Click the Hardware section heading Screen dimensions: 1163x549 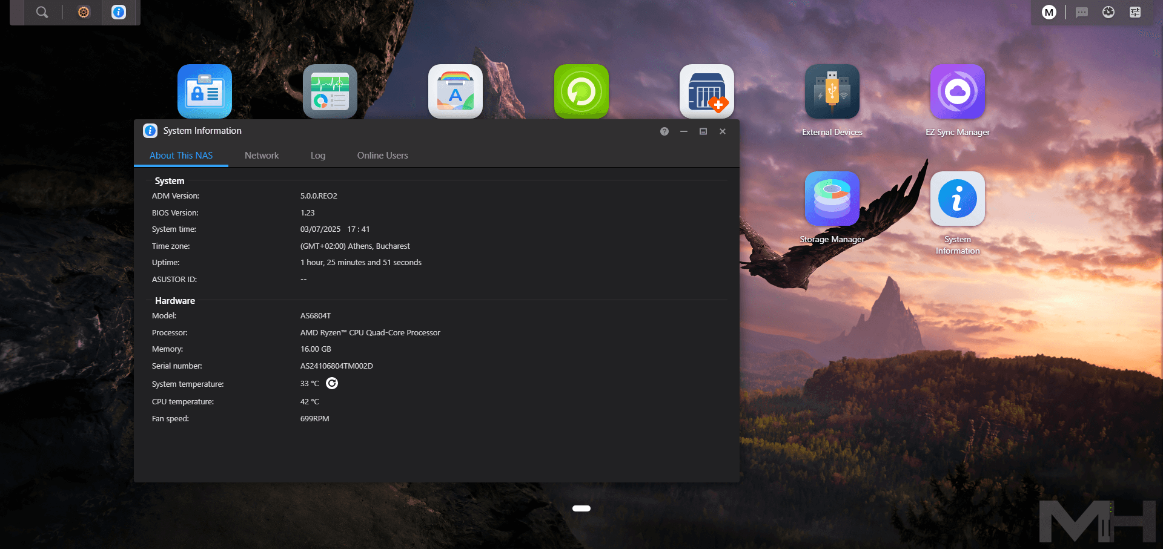click(175, 301)
